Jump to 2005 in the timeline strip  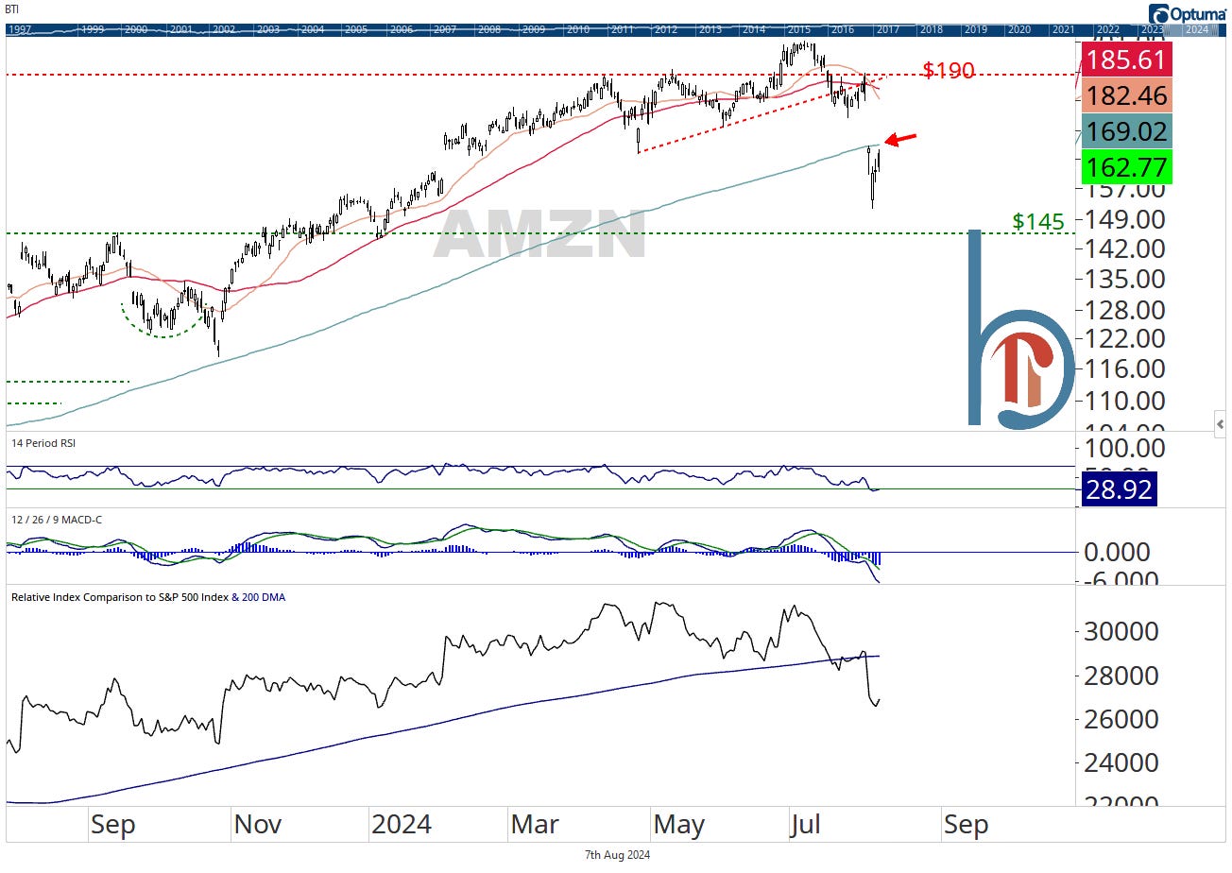356,29
